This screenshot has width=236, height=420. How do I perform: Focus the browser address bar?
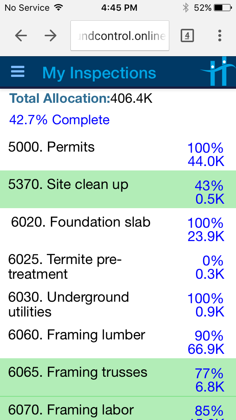click(120, 35)
